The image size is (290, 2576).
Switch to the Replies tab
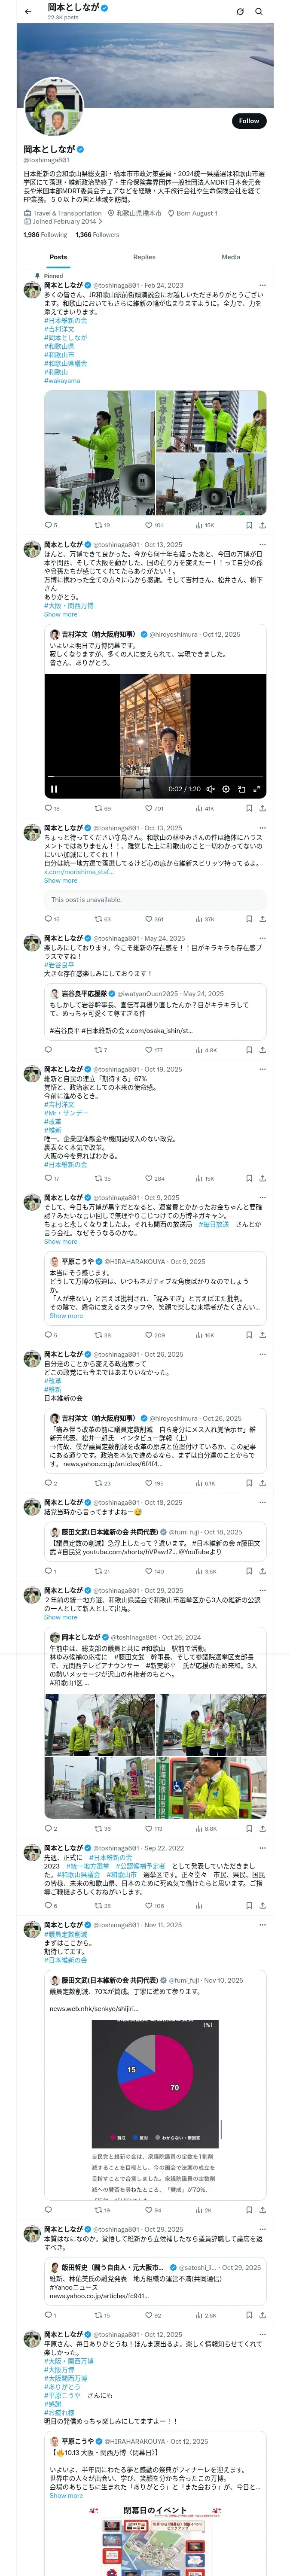coord(144,257)
